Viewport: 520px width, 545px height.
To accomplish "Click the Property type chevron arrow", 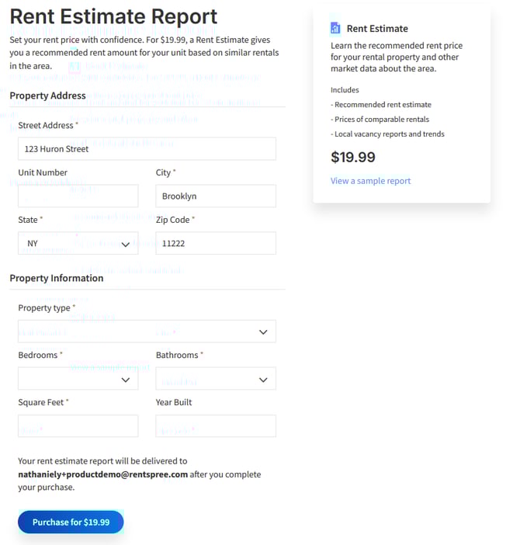I will [263, 332].
